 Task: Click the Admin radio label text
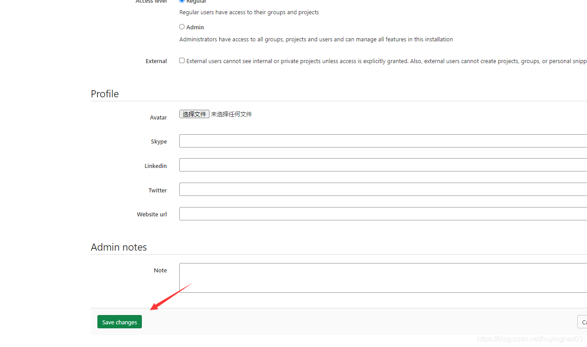click(195, 27)
